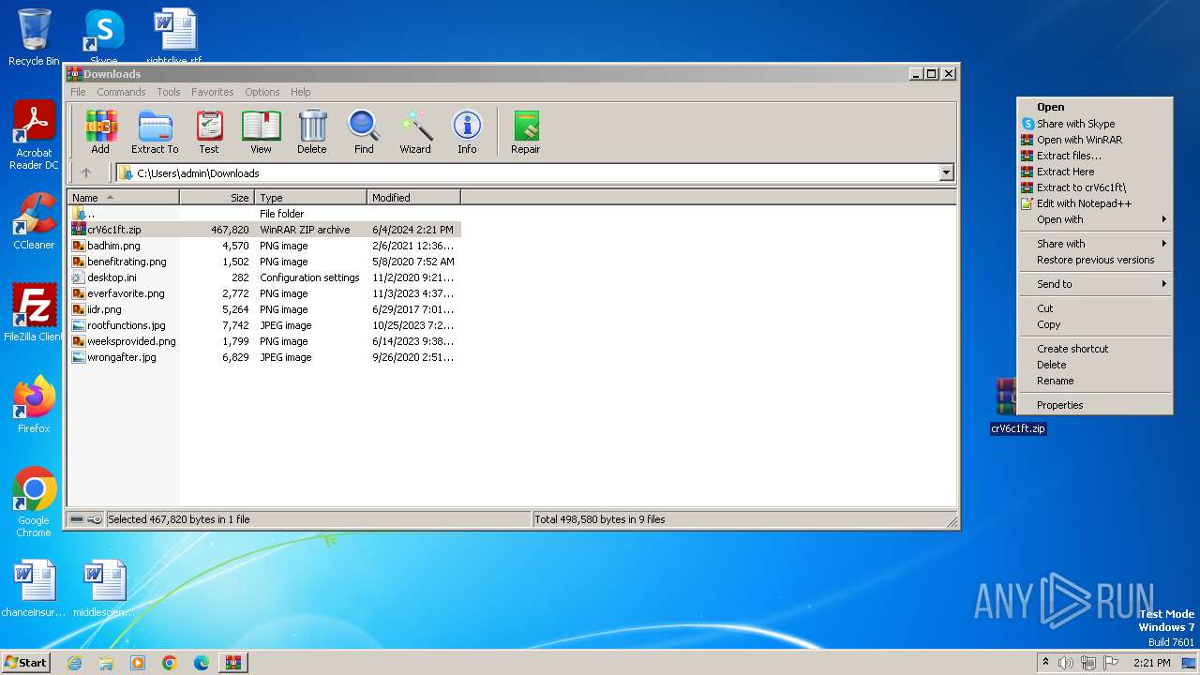Choose Open in the context menu
Screen dimensions: 1200x675
tap(1095, 107)
